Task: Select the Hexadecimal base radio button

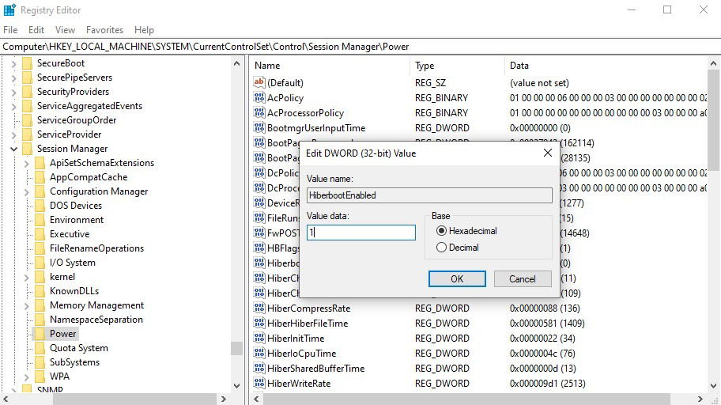Action: pos(441,230)
